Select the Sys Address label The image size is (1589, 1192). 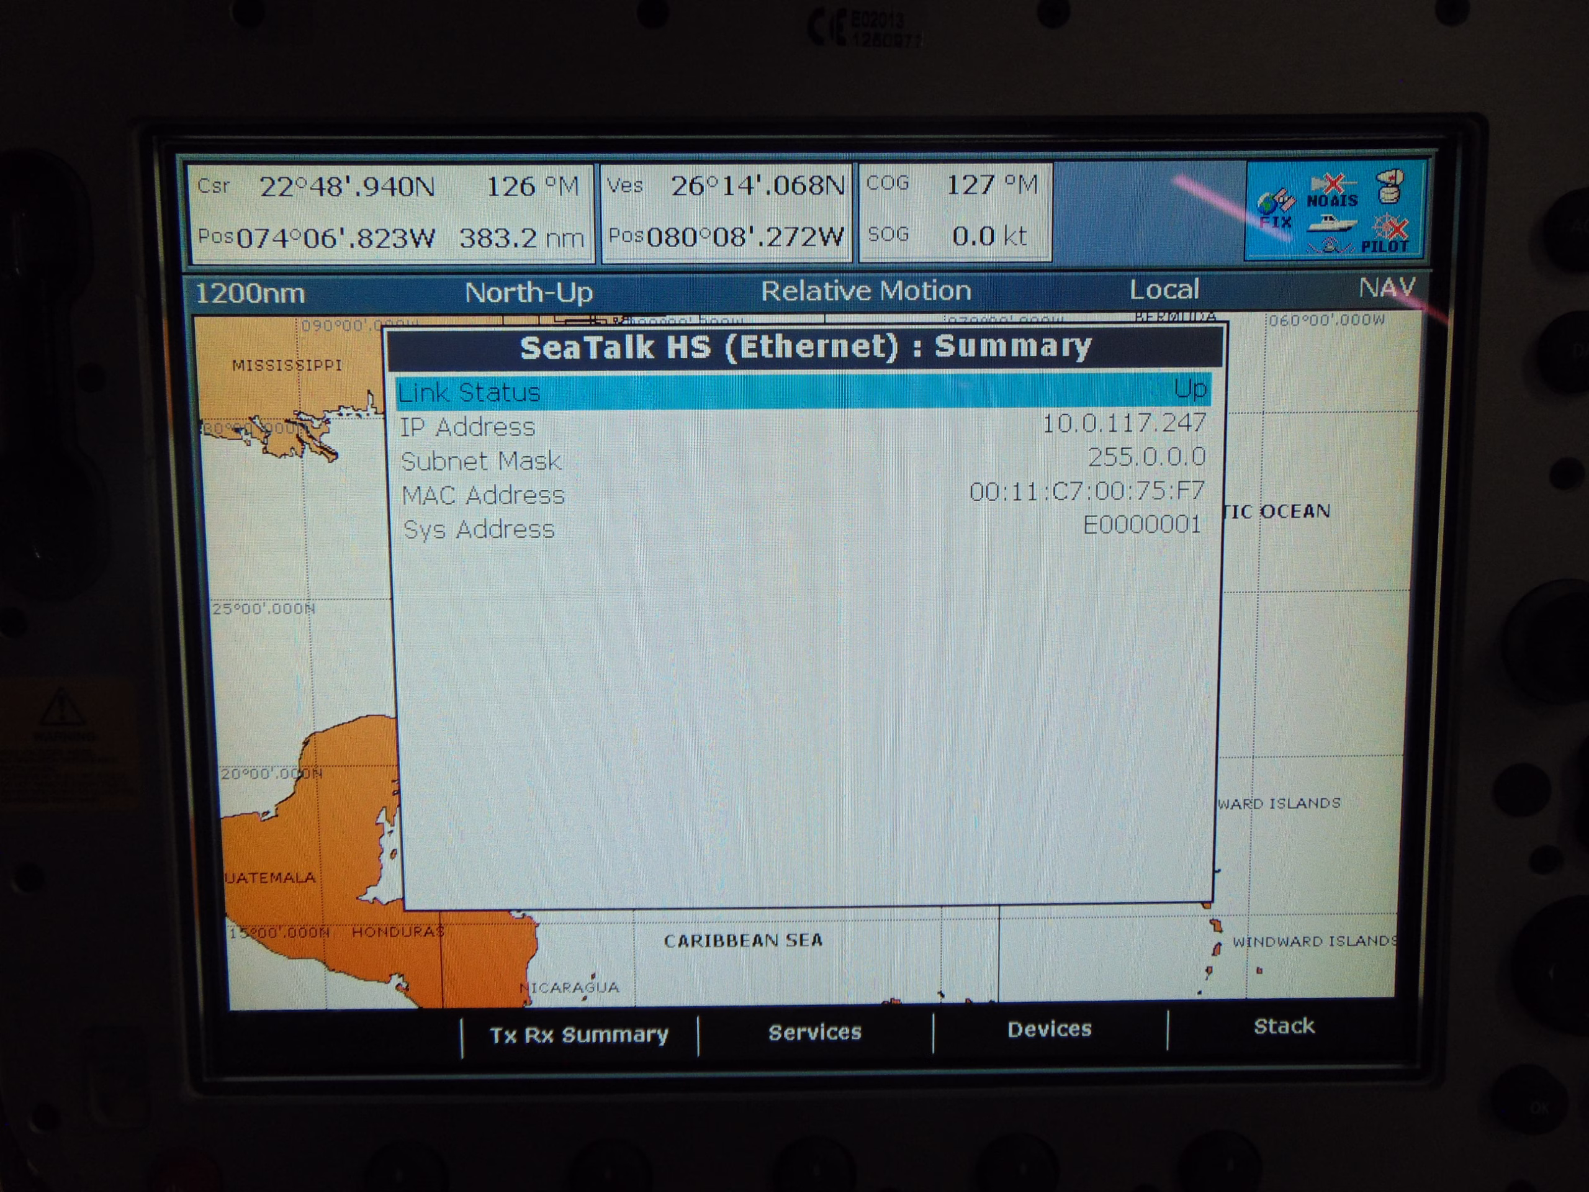[x=479, y=530]
